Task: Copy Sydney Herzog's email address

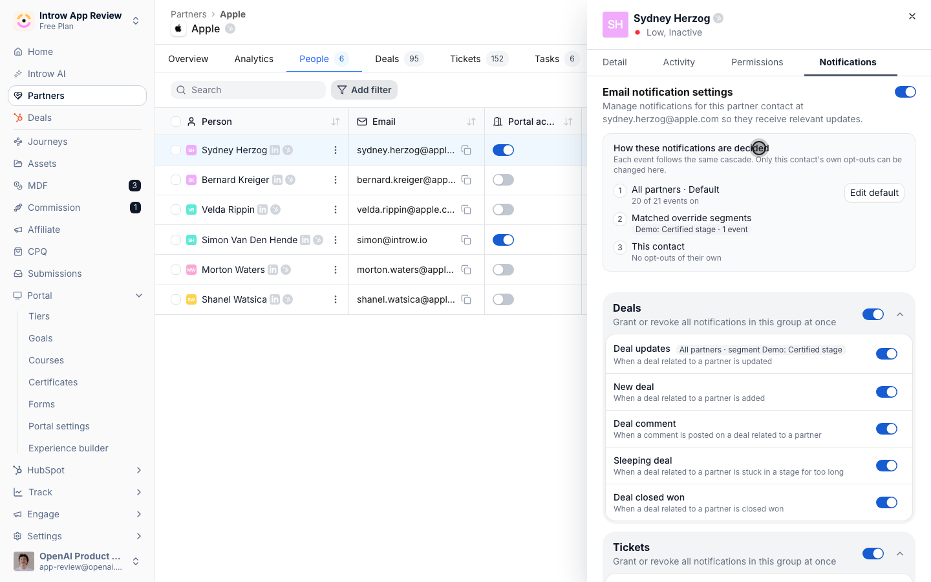Action: tap(466, 150)
